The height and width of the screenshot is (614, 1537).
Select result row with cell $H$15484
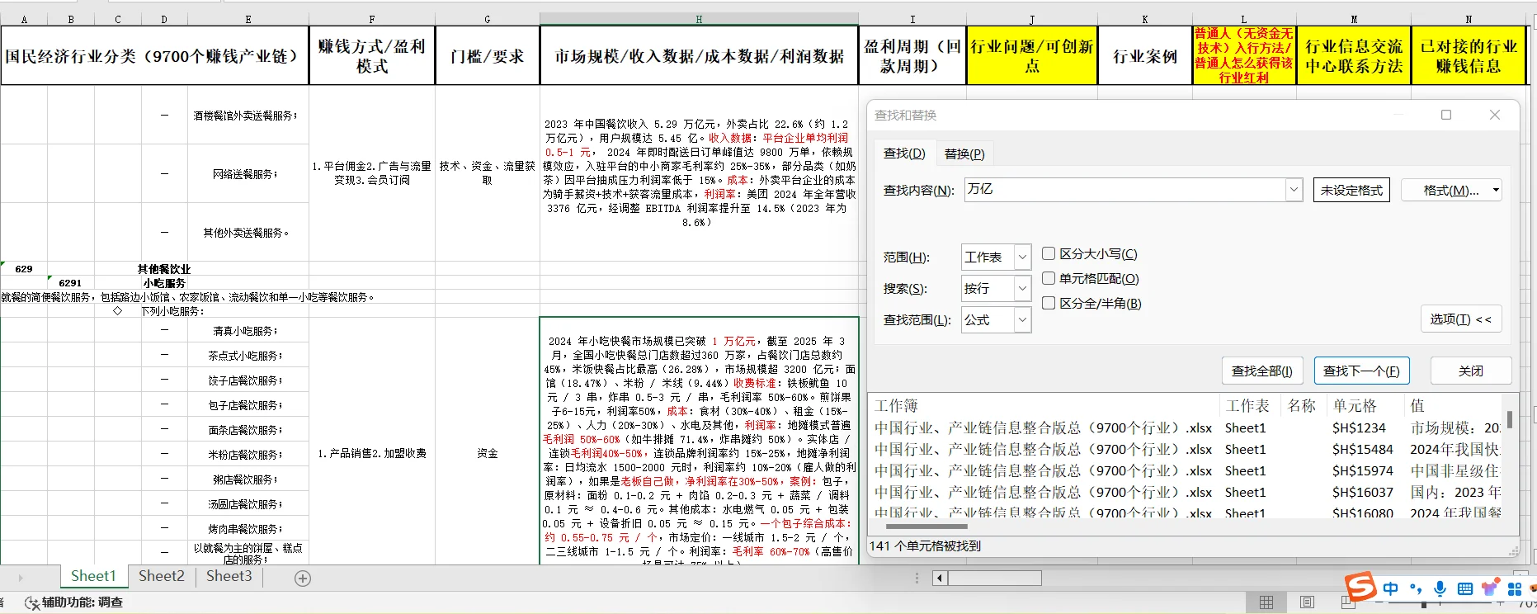point(1187,449)
